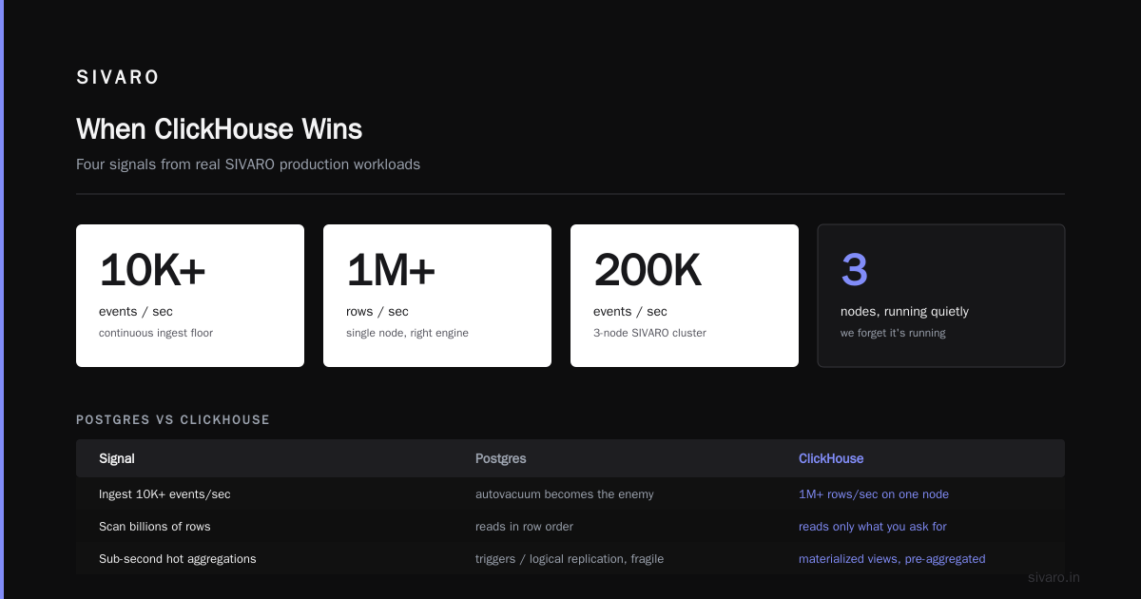The image size is (1141, 599).
Task: Select the 'When ClickHouse Wins' heading
Action: click(219, 128)
